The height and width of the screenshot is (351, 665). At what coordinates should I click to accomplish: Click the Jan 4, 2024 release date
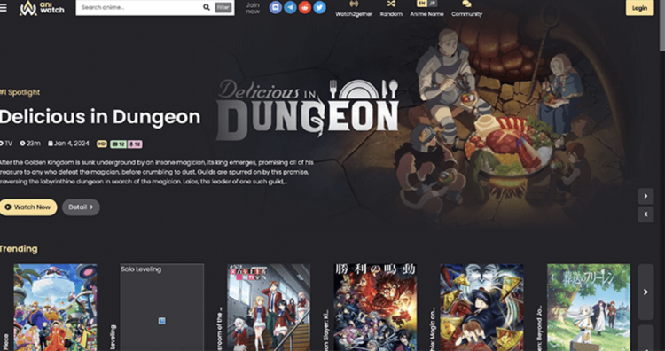(68, 144)
